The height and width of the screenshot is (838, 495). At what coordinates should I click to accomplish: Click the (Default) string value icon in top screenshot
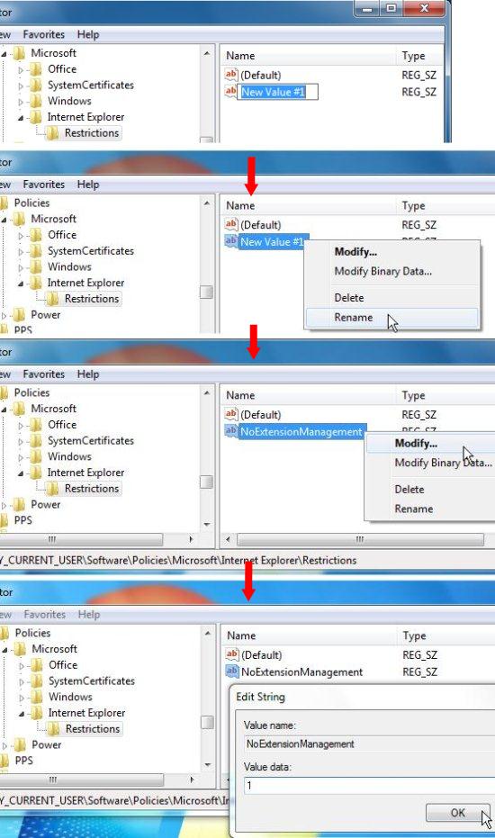(x=231, y=75)
